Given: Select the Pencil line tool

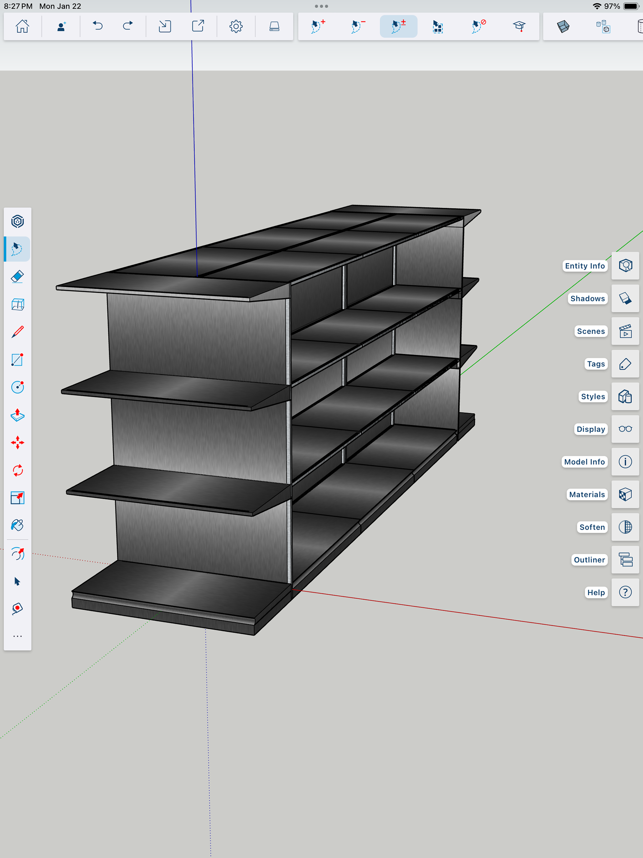Looking at the screenshot, I should [17, 332].
